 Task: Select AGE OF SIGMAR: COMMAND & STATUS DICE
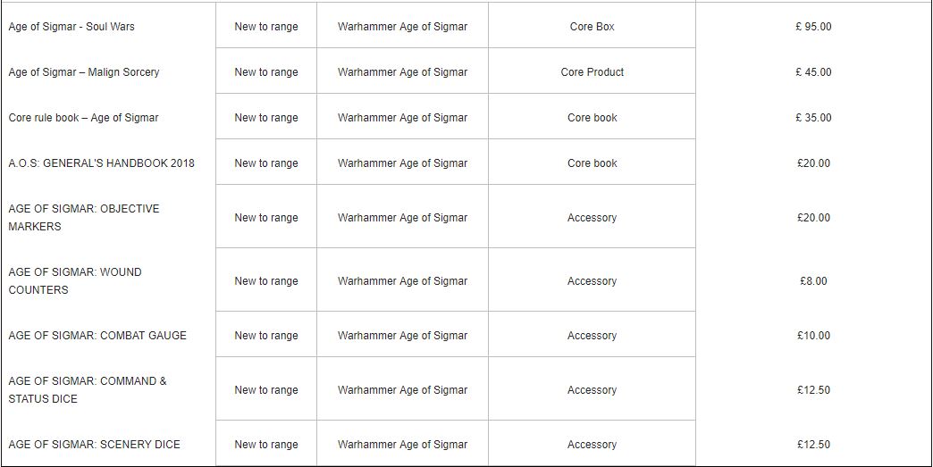click(88, 389)
